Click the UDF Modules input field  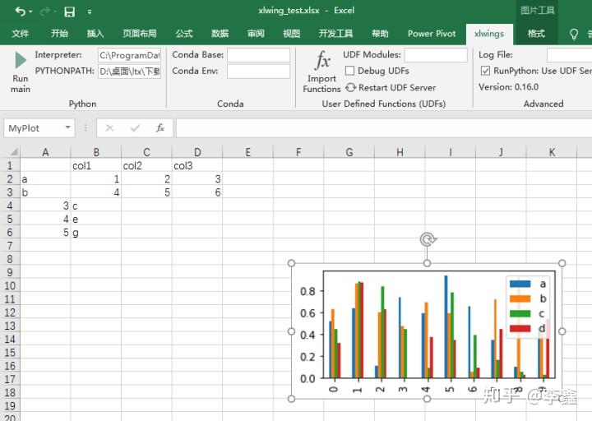click(x=436, y=55)
